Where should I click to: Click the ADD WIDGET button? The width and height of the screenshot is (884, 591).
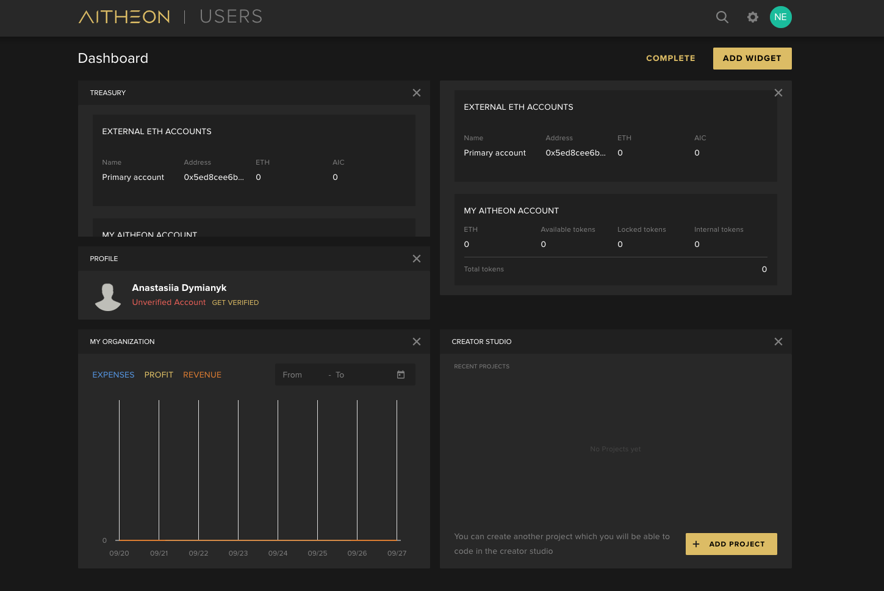pyautogui.click(x=752, y=59)
